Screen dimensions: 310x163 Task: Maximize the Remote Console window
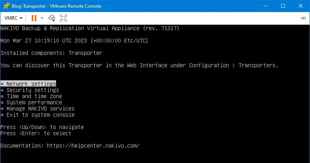(x=283, y=6)
